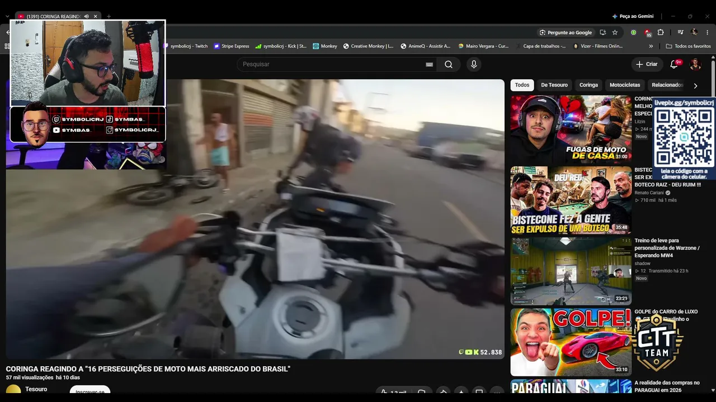Screen dimensions: 716x402
Task: Click the red extension icon with badge
Action: pyautogui.click(x=647, y=33)
